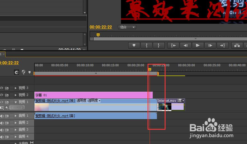
Task: Click the timeline timecode field
Action: 9,63
